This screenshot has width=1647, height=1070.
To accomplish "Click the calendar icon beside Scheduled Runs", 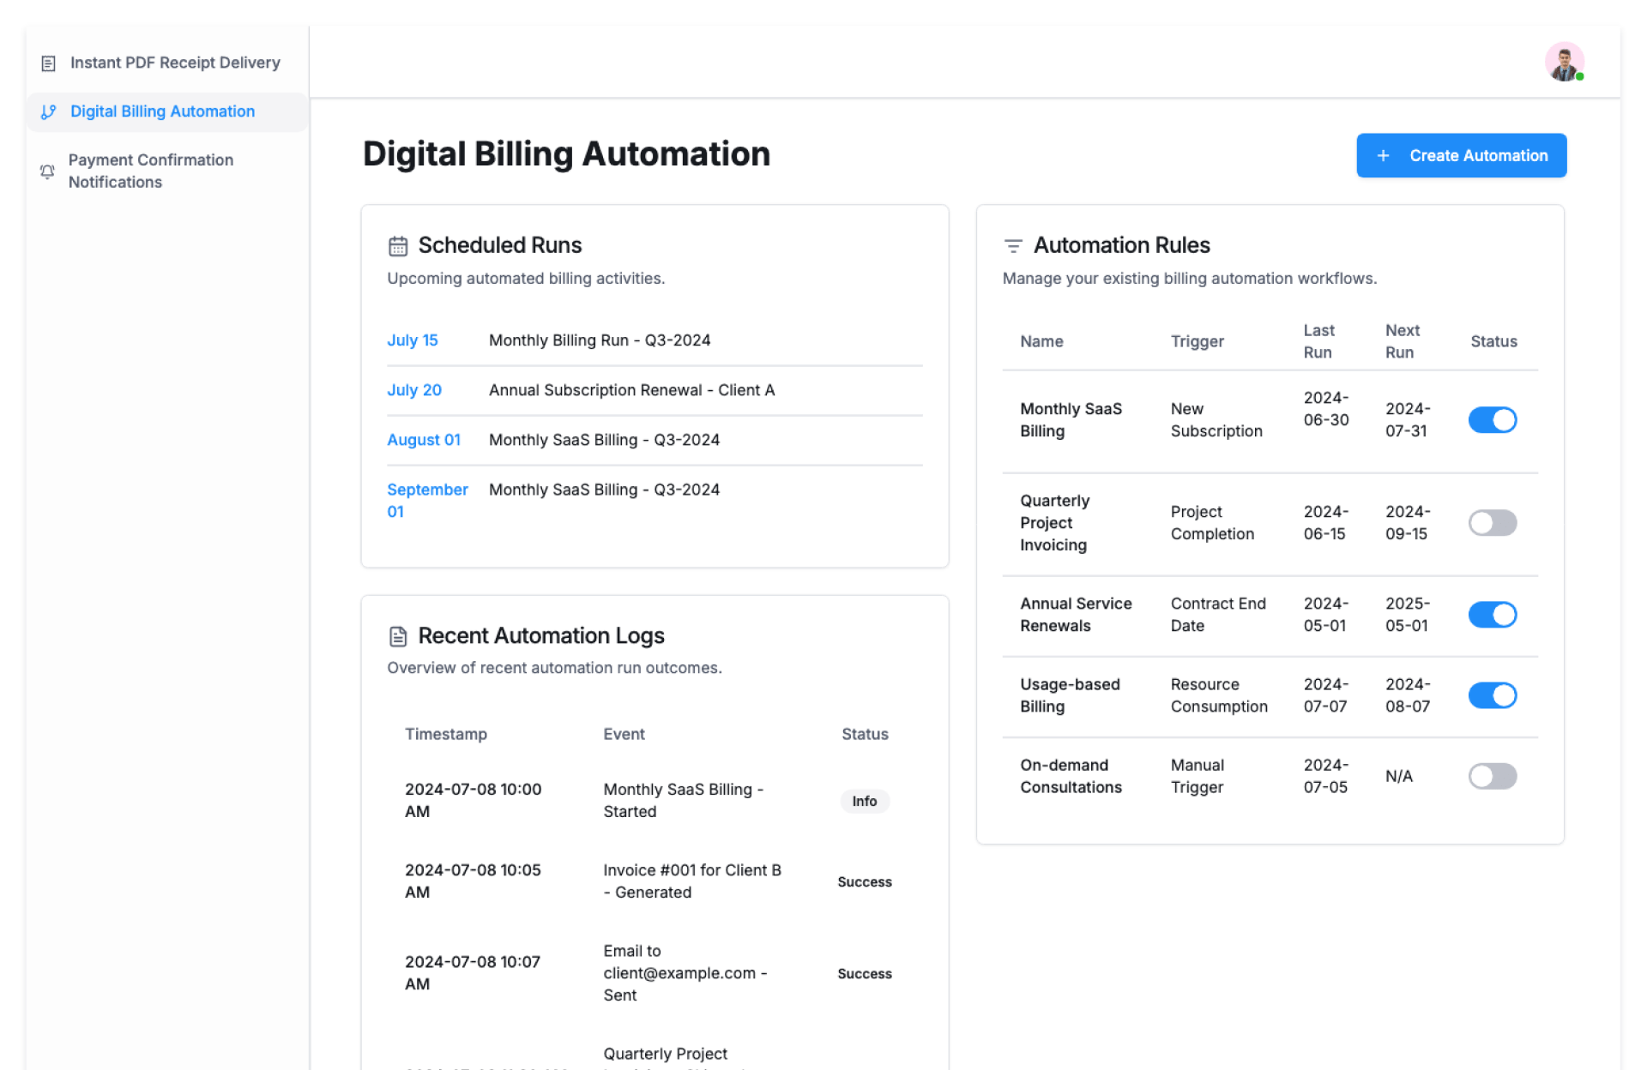I will 398,246.
